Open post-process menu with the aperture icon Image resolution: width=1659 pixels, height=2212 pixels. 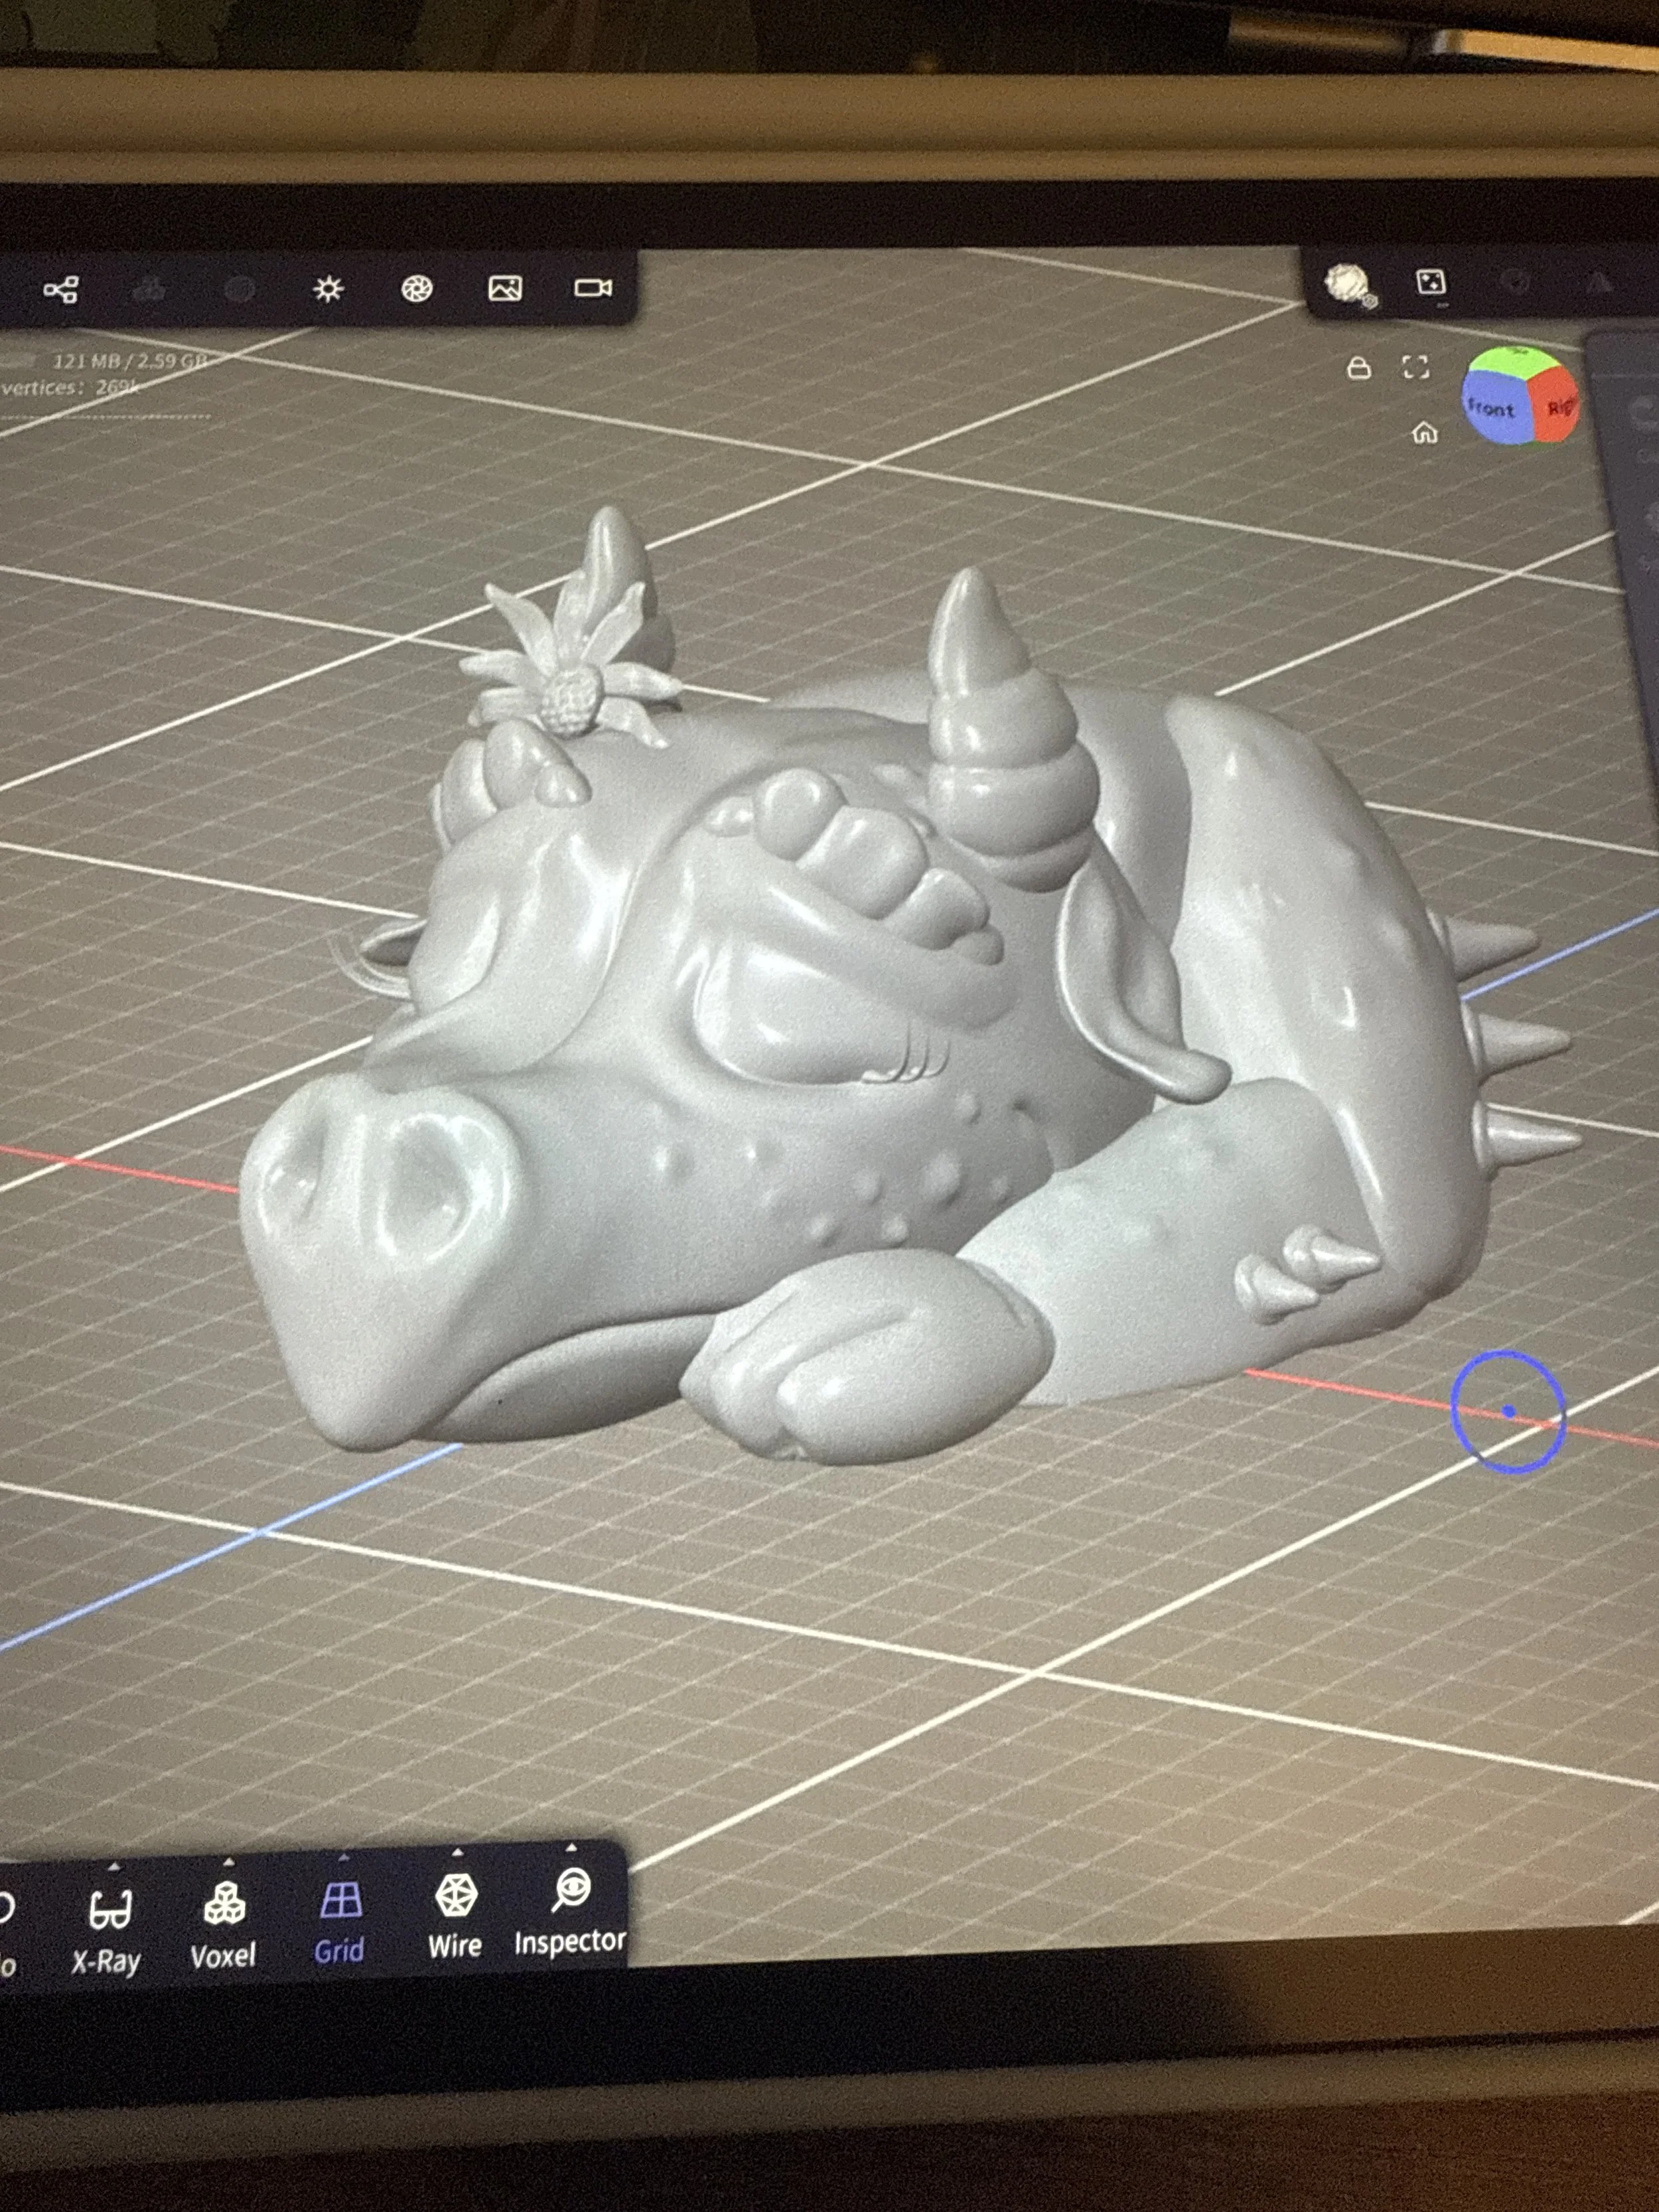(417, 290)
